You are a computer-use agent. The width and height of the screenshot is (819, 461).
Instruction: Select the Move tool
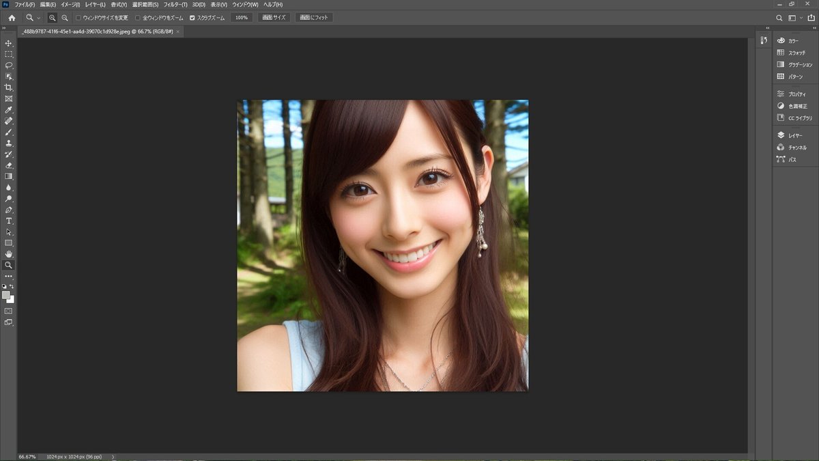click(x=9, y=42)
